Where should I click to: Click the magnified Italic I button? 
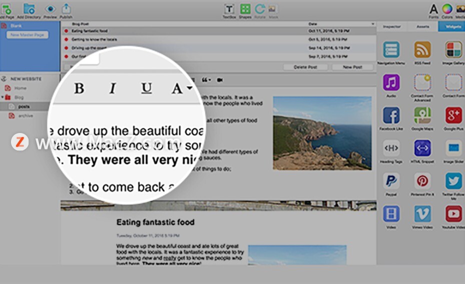(113, 88)
